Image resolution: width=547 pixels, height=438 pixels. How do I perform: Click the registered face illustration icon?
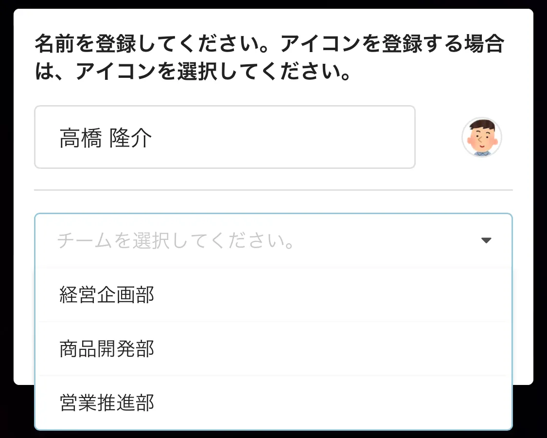click(481, 138)
